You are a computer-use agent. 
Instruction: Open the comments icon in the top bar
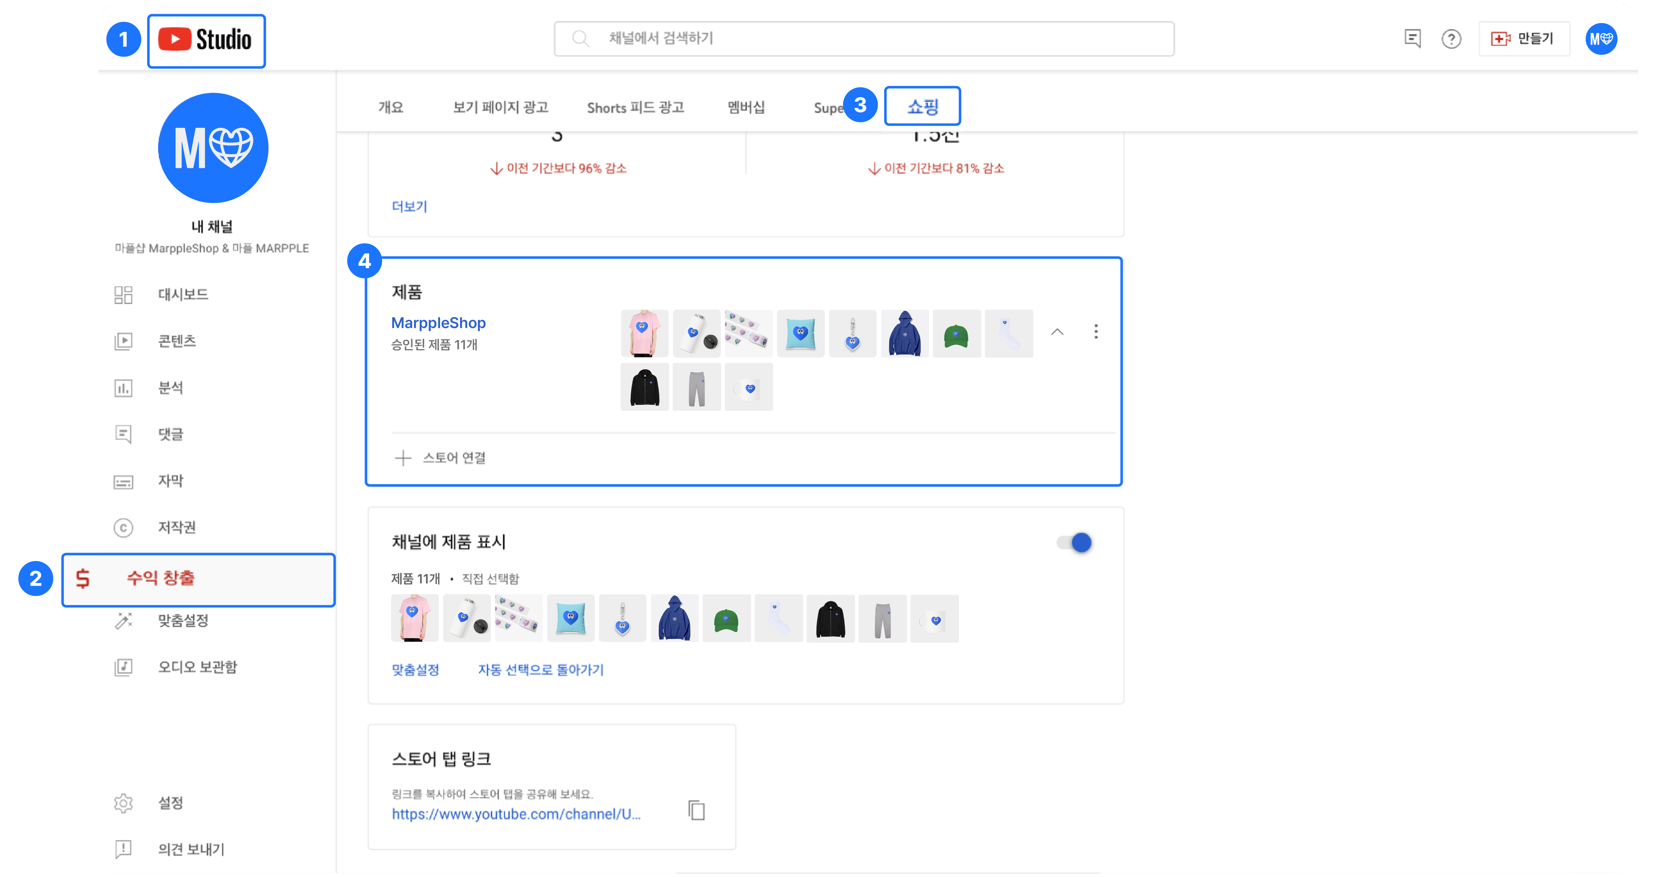[1412, 39]
